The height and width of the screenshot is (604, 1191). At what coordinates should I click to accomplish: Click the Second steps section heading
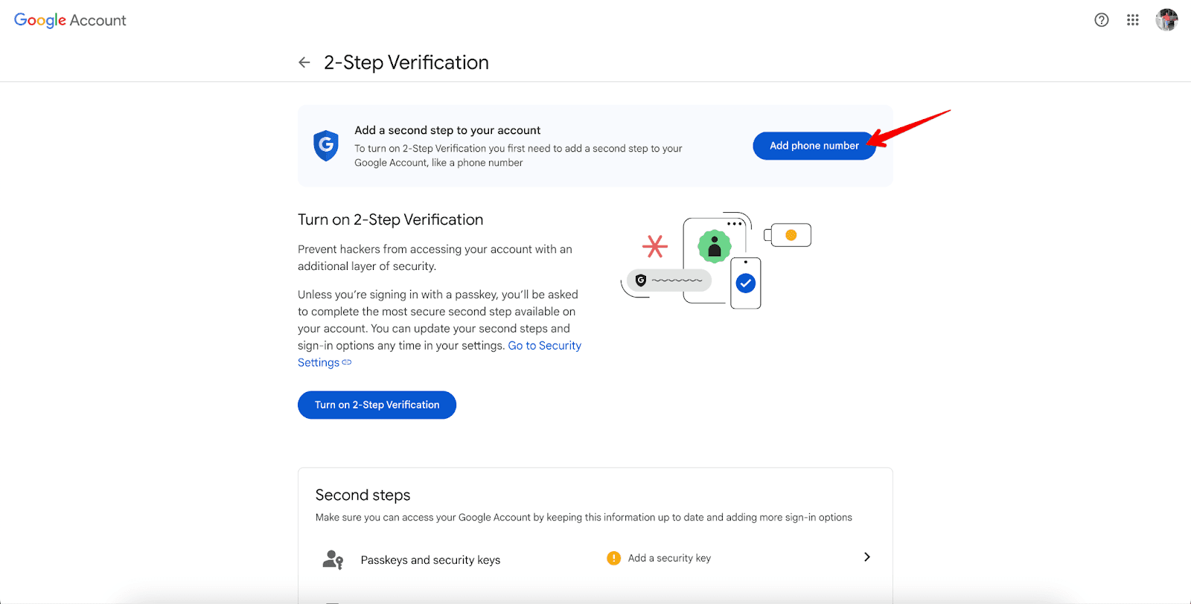point(363,495)
